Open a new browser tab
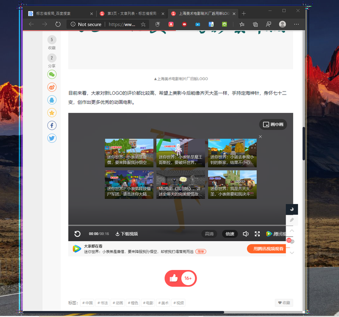The image size is (339, 317). [244, 14]
